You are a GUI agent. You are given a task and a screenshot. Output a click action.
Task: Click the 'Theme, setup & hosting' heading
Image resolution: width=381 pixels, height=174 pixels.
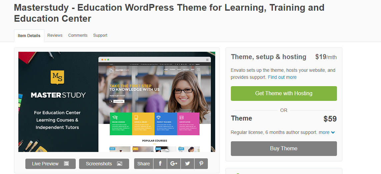(269, 57)
